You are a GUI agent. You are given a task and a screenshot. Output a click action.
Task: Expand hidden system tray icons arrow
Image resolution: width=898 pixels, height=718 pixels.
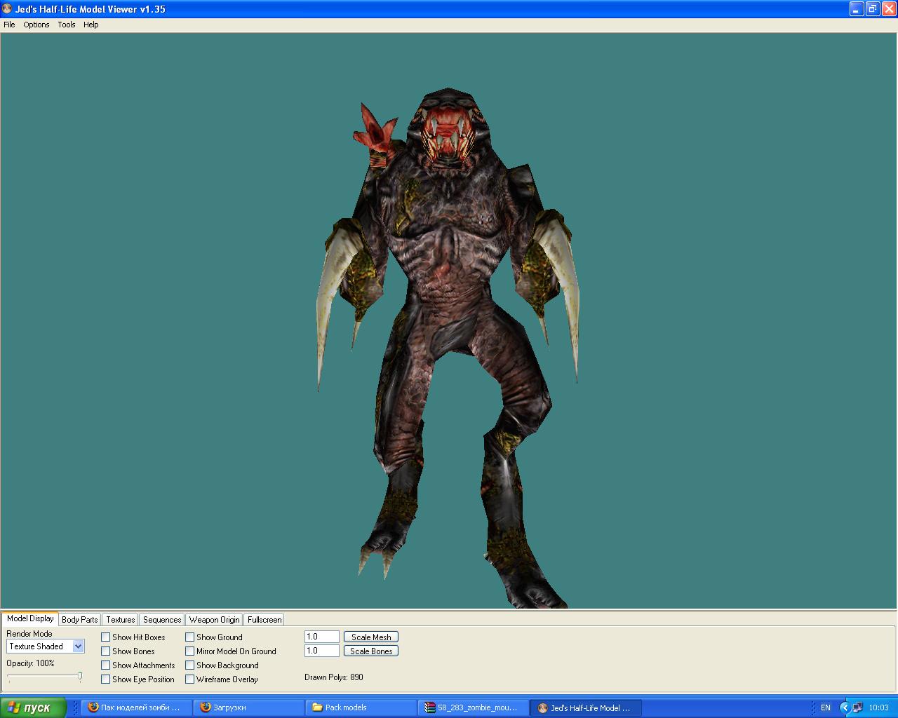click(x=845, y=708)
